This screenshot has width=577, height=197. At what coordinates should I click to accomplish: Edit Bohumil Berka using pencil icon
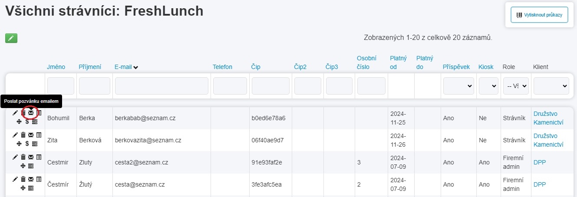pyautogui.click(x=15, y=113)
